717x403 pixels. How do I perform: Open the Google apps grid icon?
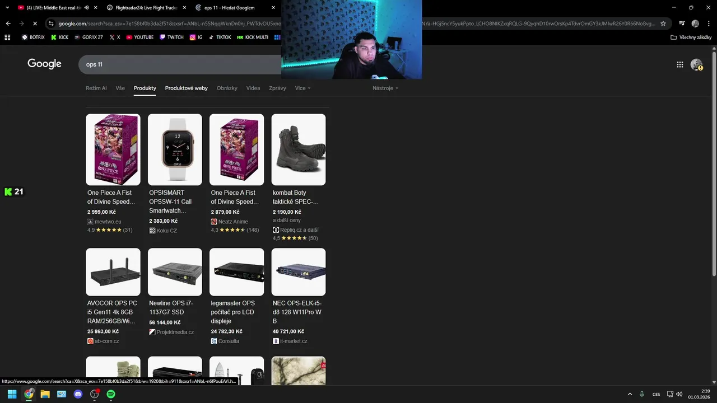point(680,64)
